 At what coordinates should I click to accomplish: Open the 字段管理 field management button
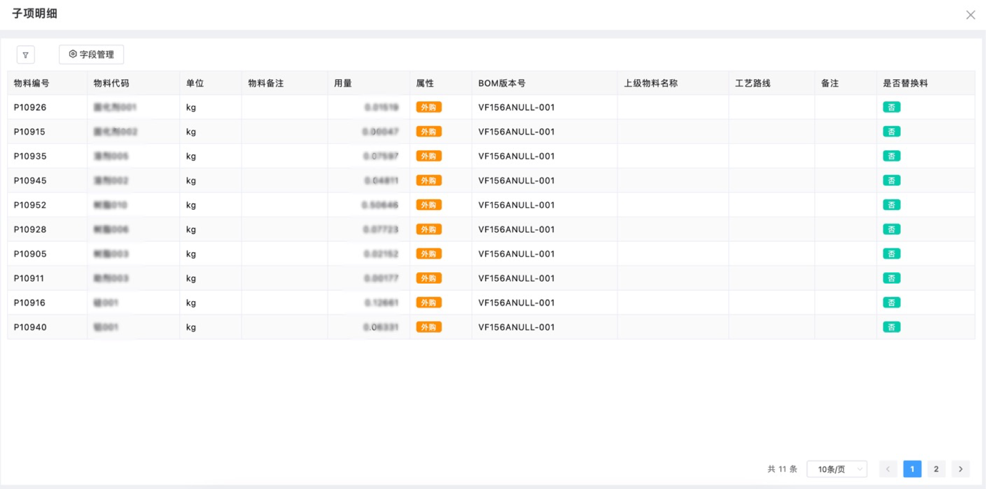click(x=91, y=55)
